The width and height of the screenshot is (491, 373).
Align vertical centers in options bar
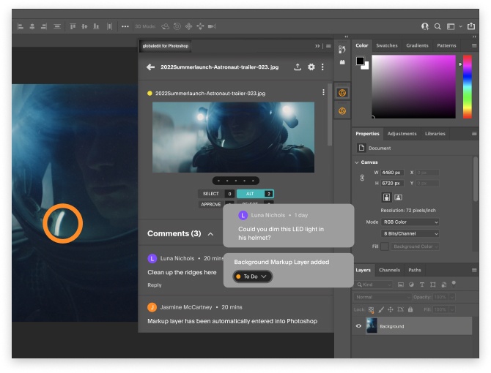[84, 26]
